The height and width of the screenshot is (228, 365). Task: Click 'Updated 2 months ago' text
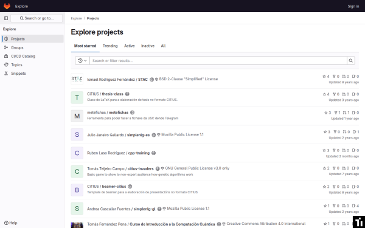342,156
